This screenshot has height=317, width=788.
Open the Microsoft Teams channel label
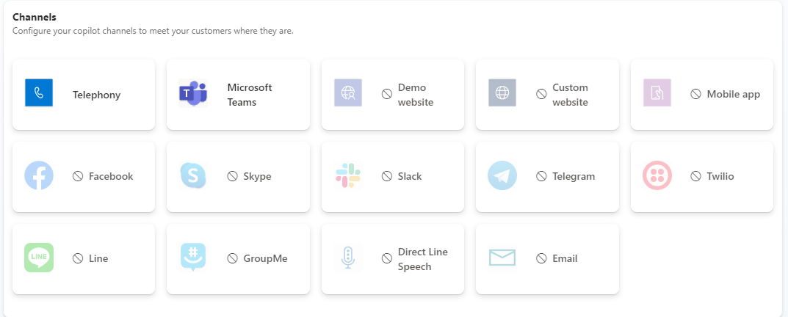pos(250,95)
